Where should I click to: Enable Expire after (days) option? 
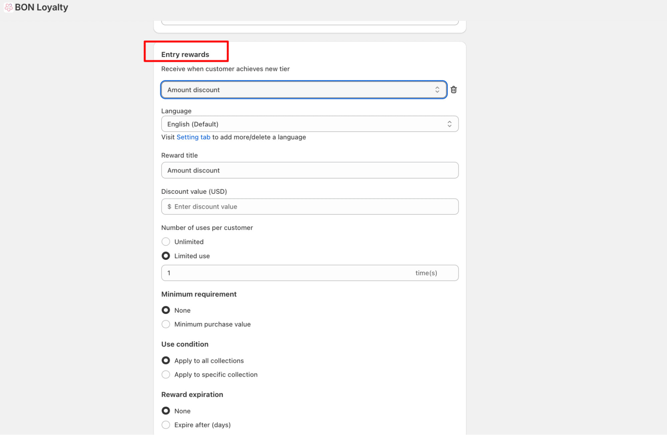(x=166, y=425)
